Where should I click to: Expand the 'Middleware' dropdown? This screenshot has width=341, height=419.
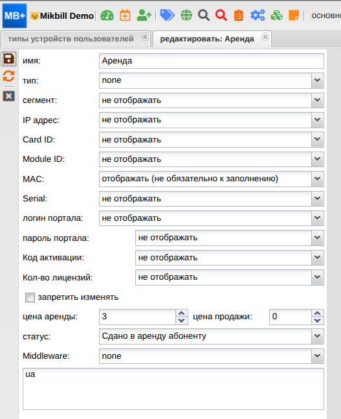(317, 356)
